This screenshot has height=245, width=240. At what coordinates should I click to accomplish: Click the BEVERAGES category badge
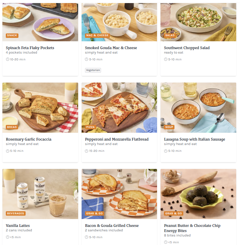click(16, 213)
